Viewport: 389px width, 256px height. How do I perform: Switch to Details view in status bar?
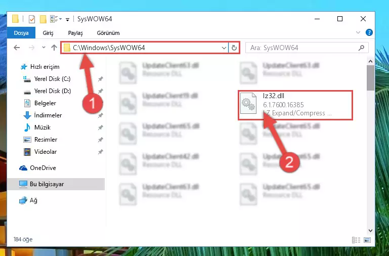coord(356,240)
